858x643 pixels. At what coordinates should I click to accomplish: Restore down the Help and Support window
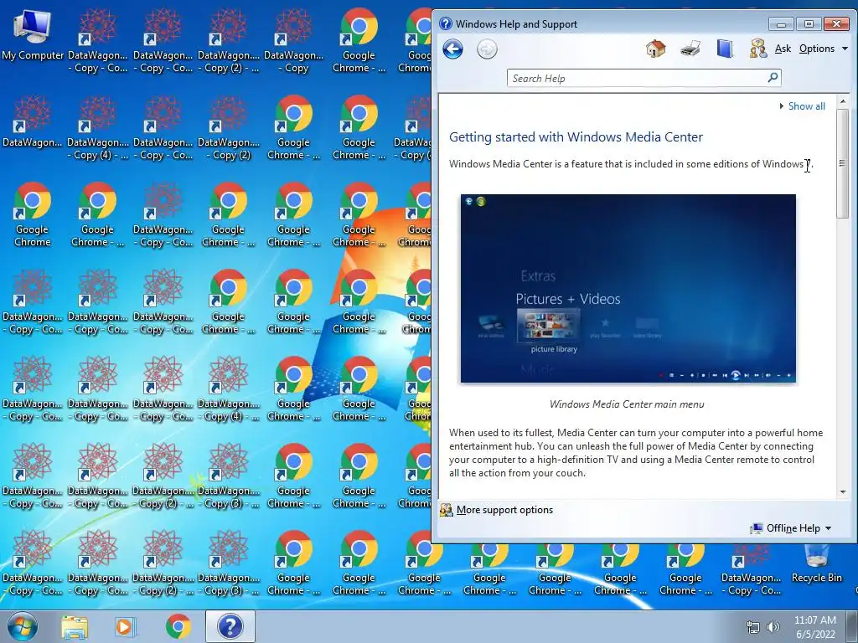click(x=809, y=24)
